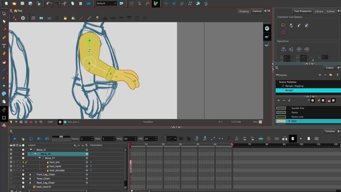Click the Paste clipboard icon
This screenshot has height=192, width=341.
click(x=80, y=3)
